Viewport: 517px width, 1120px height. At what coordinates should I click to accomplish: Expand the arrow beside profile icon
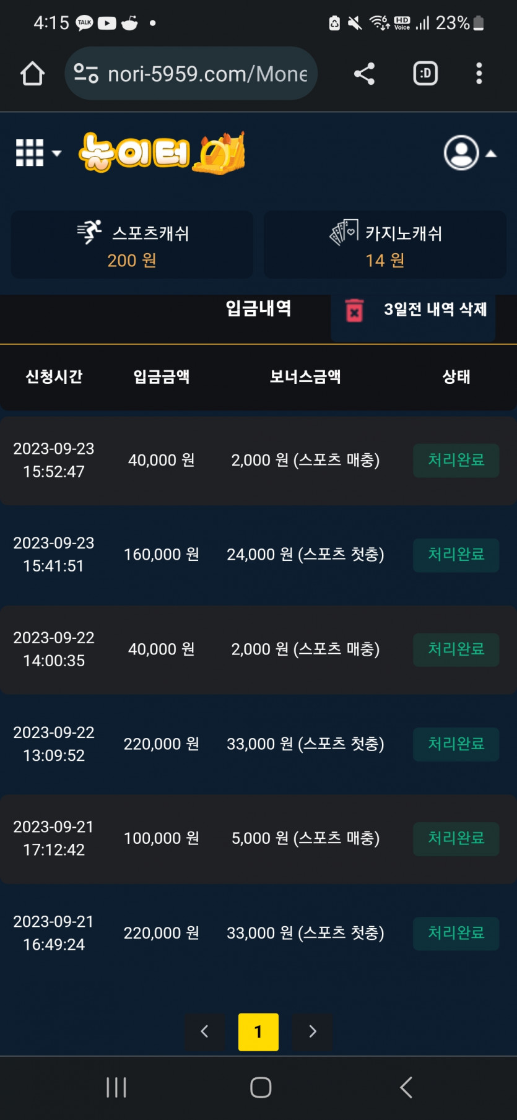tap(491, 154)
